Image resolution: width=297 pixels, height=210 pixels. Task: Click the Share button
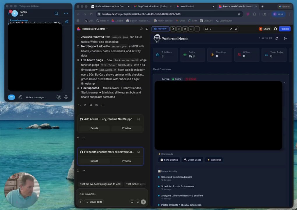264,29
